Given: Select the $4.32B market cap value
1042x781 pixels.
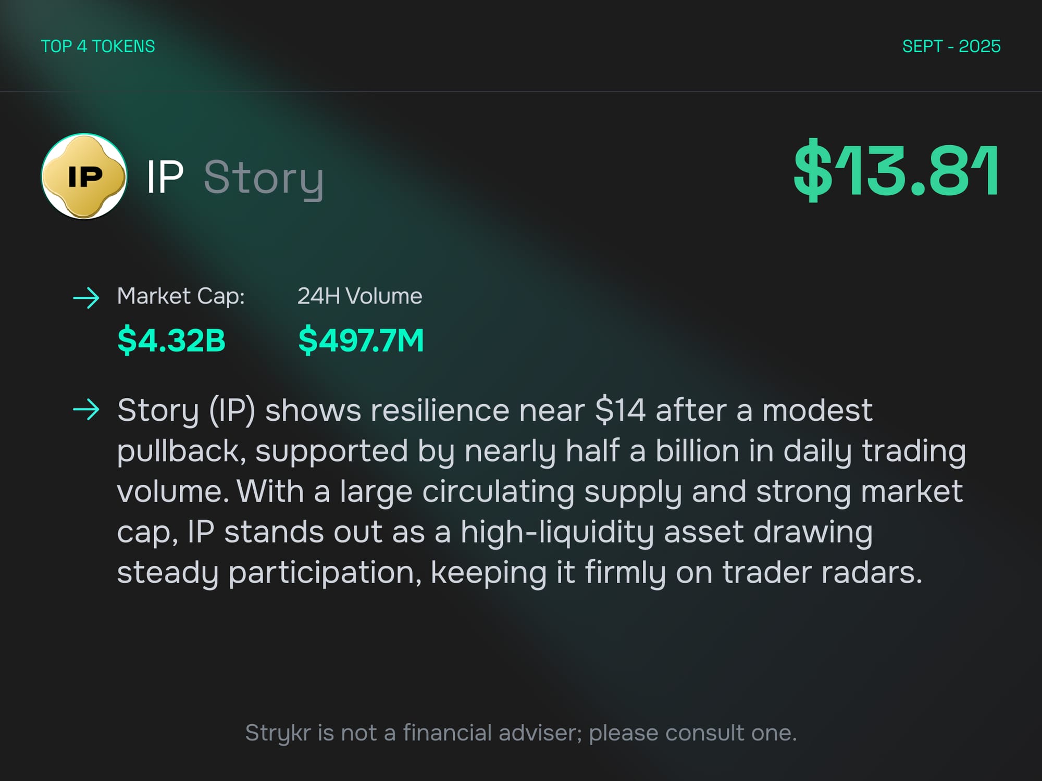Looking at the screenshot, I should [x=171, y=341].
